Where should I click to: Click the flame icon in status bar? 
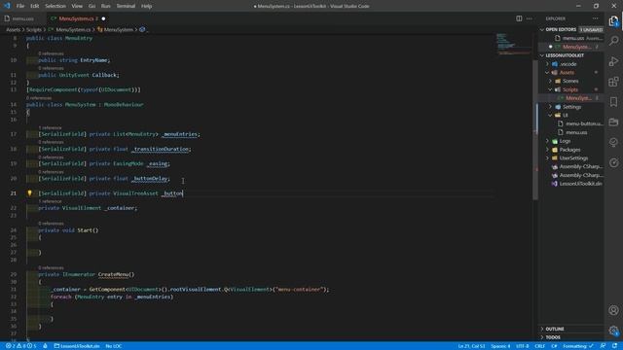tap(46, 346)
